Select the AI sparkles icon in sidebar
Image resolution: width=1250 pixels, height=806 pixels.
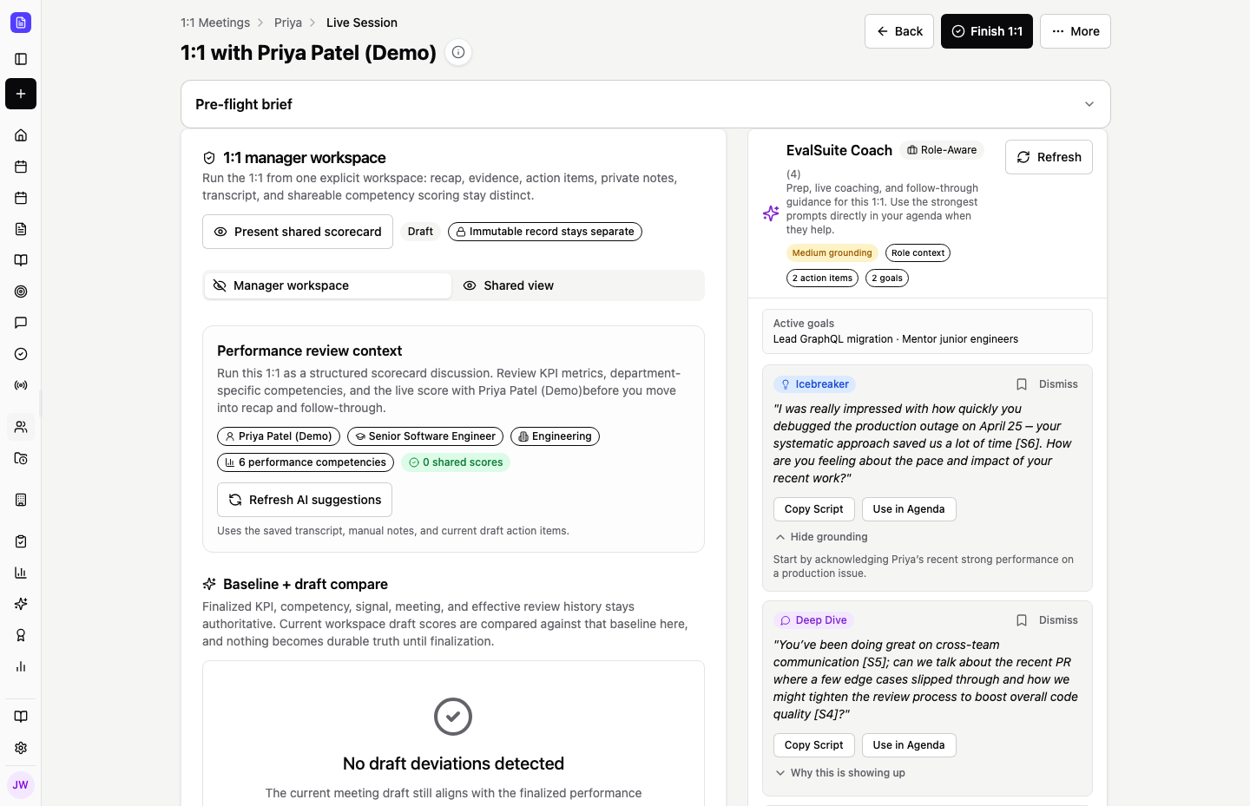click(x=21, y=604)
